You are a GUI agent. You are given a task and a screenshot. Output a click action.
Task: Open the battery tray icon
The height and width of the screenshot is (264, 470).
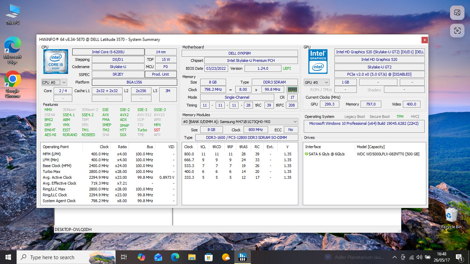(428, 257)
